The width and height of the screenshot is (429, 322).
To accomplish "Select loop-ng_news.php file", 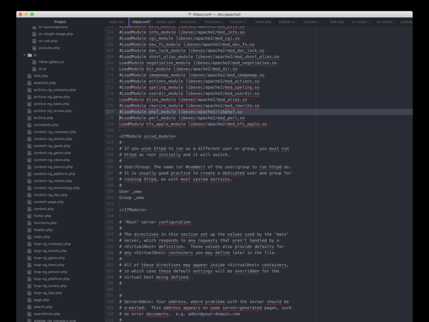I will (x=49, y=265).
